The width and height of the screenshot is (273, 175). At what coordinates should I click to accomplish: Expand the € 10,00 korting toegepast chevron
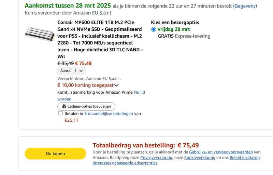pyautogui.click(x=116, y=85)
